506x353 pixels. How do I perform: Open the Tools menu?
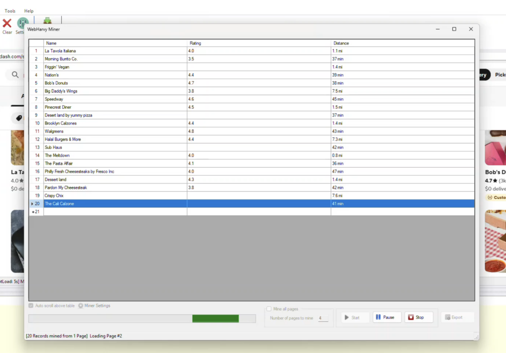[10, 11]
